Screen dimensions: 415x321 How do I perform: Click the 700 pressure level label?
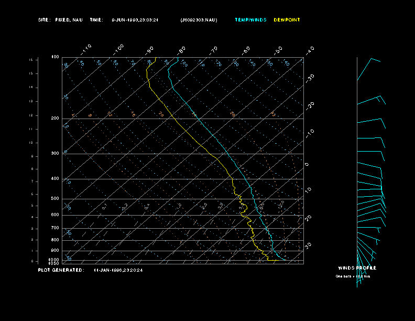[x=55, y=228]
